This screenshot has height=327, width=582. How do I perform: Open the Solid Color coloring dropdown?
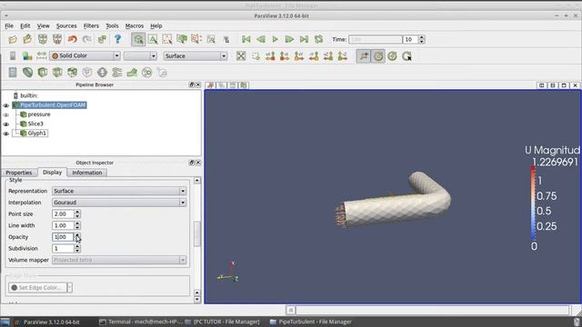85,55
